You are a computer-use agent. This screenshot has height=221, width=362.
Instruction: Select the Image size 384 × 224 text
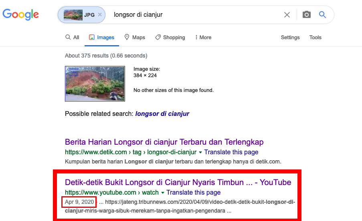[147, 72]
